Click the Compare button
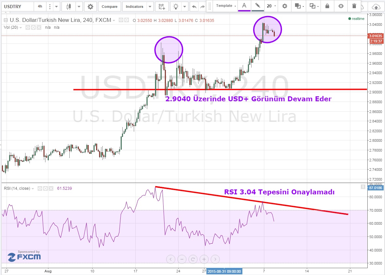Screen dimensions: 385x275 (109, 7)
